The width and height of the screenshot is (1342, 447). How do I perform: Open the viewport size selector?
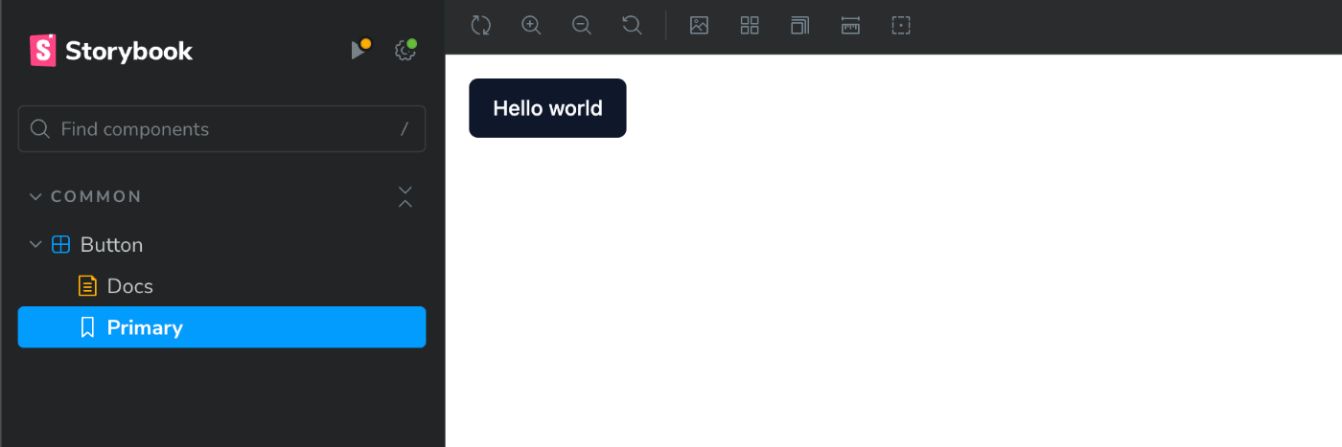[x=799, y=26]
